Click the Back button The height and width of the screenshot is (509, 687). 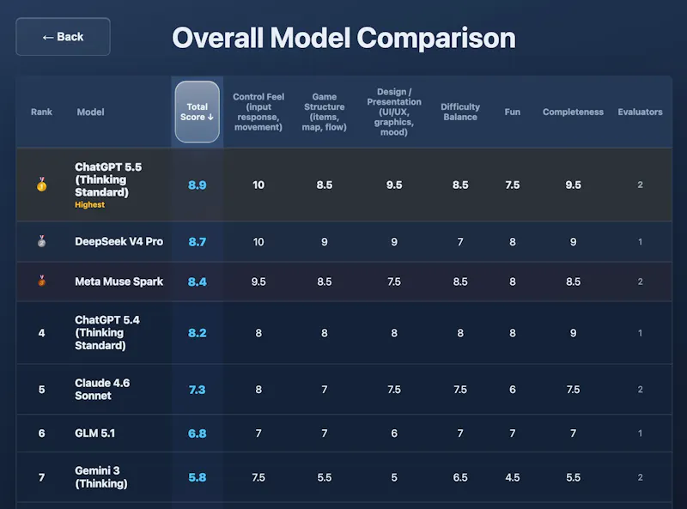pyautogui.click(x=63, y=37)
